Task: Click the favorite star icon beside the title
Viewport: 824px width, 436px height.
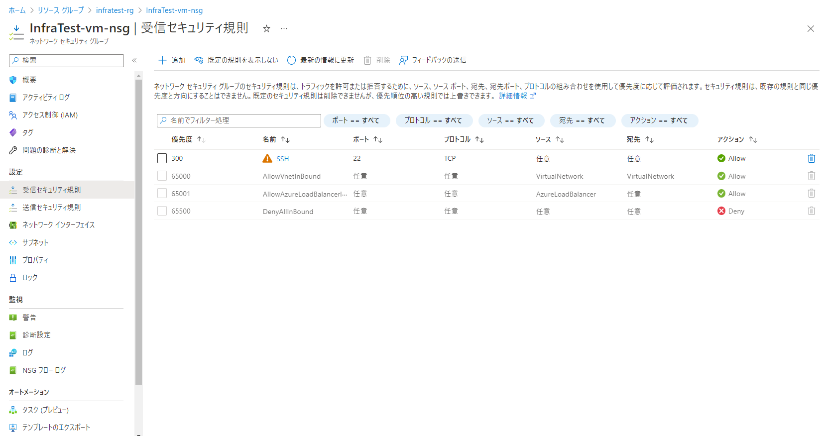Action: 266,29
